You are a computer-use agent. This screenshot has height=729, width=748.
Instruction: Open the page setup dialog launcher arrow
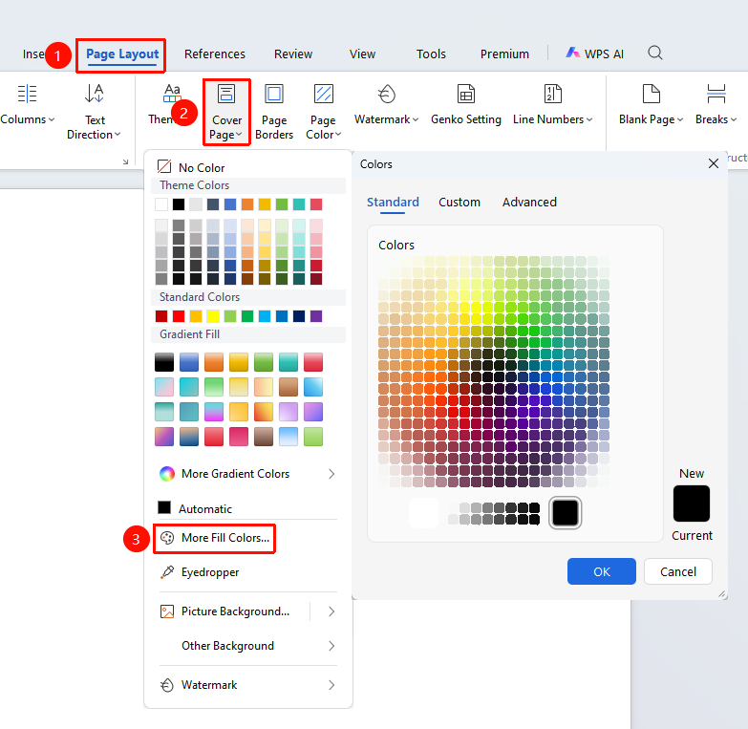[125, 161]
